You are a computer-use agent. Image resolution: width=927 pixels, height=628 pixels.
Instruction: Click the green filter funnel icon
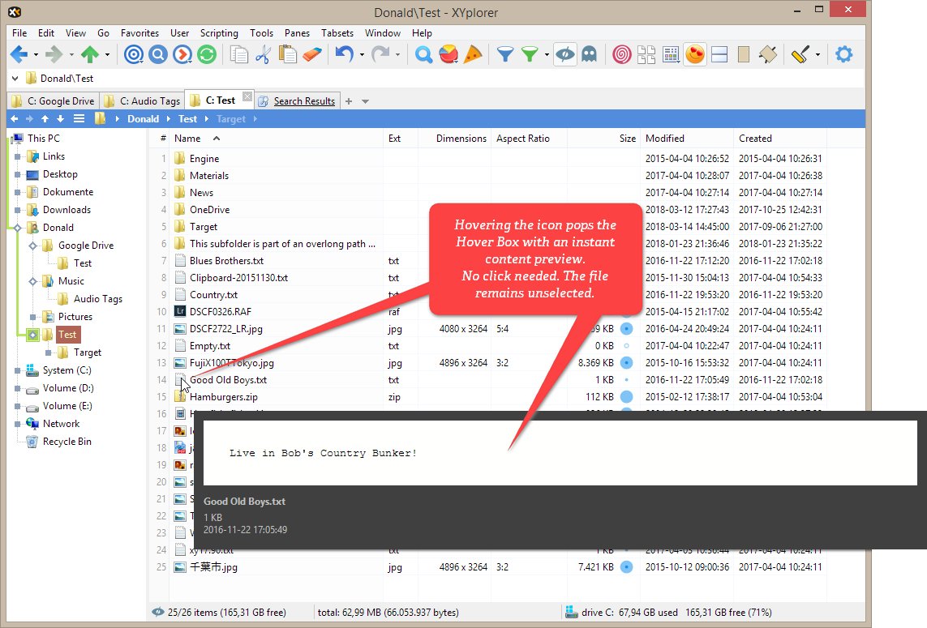point(530,54)
